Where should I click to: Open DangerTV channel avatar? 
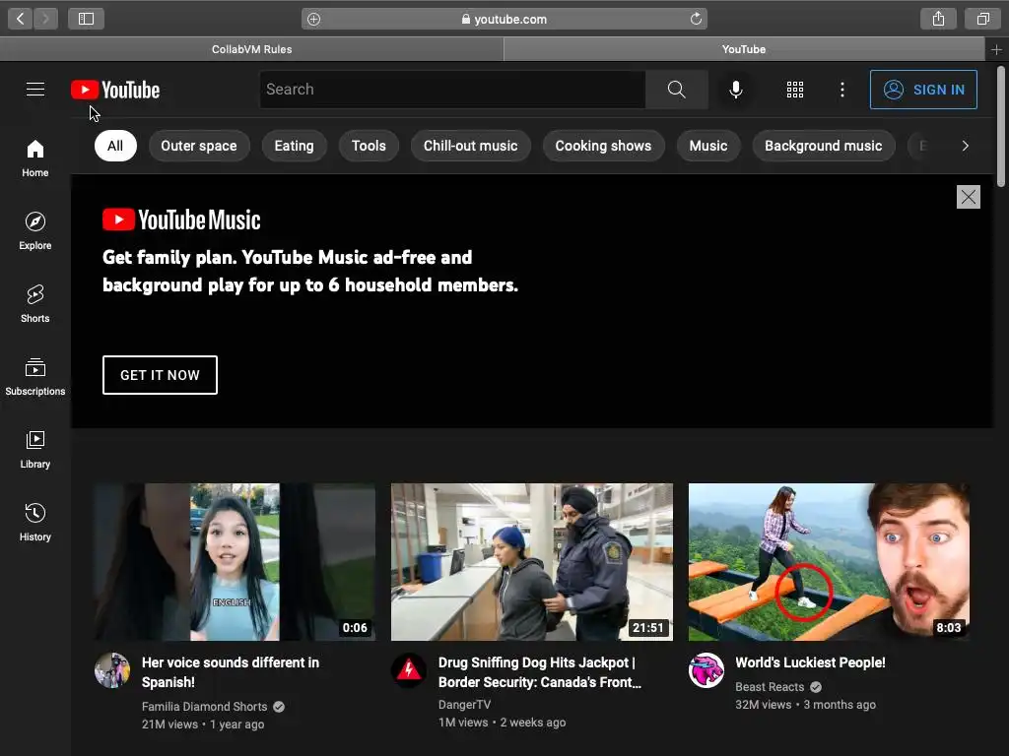point(409,669)
